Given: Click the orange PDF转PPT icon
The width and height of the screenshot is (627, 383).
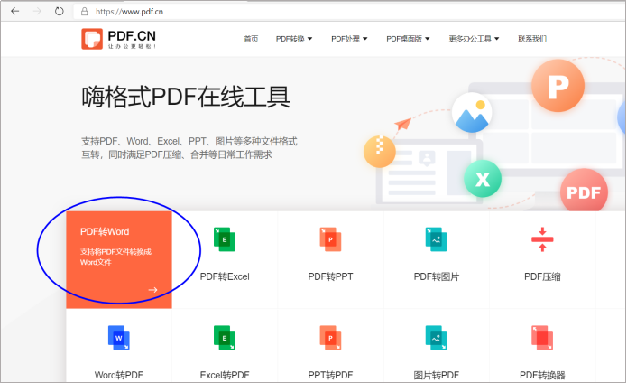Looking at the screenshot, I should [x=330, y=239].
